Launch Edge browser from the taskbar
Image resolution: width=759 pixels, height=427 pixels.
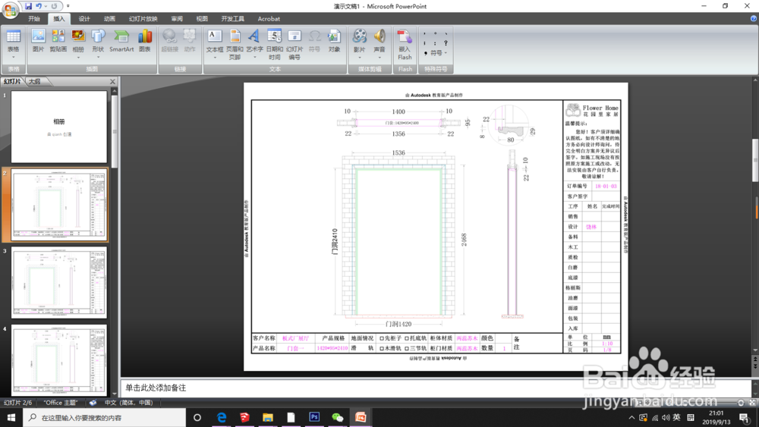[221, 417]
